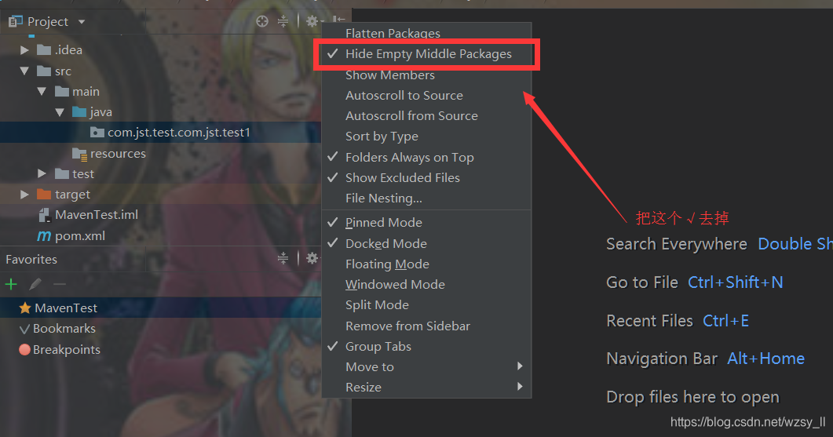Open the Project view dropdown arrow

(x=82, y=22)
